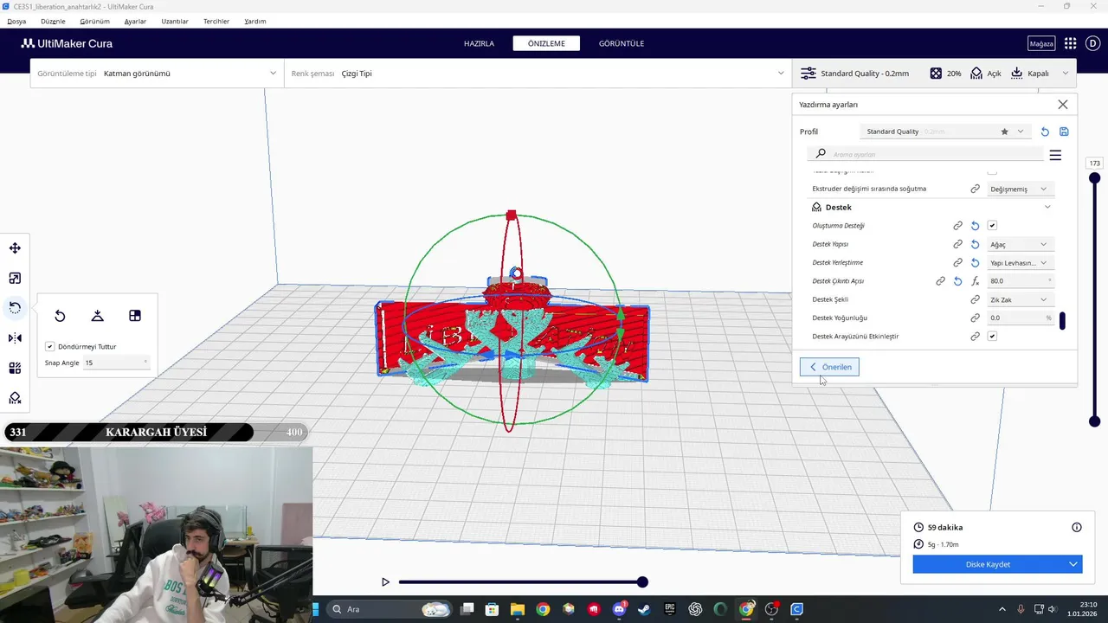Click the Reset rotation icon
The image size is (1108, 623).
60,316
